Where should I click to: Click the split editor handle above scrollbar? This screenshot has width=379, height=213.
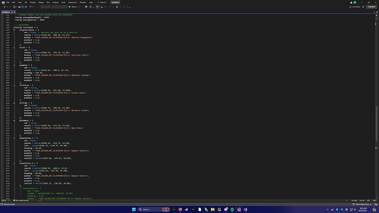376,15
